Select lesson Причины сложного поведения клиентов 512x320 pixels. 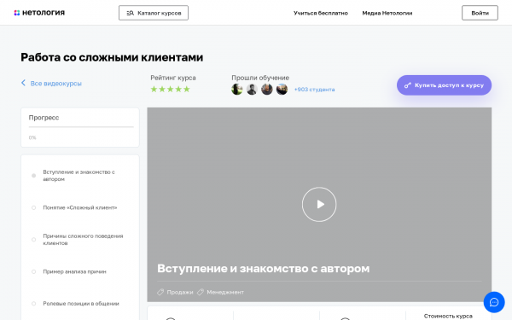pos(83,239)
